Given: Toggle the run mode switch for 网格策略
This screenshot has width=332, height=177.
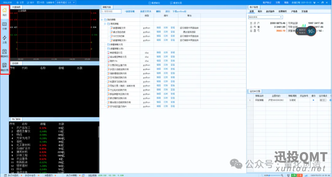Looking at the screenshot, I should [323, 100].
